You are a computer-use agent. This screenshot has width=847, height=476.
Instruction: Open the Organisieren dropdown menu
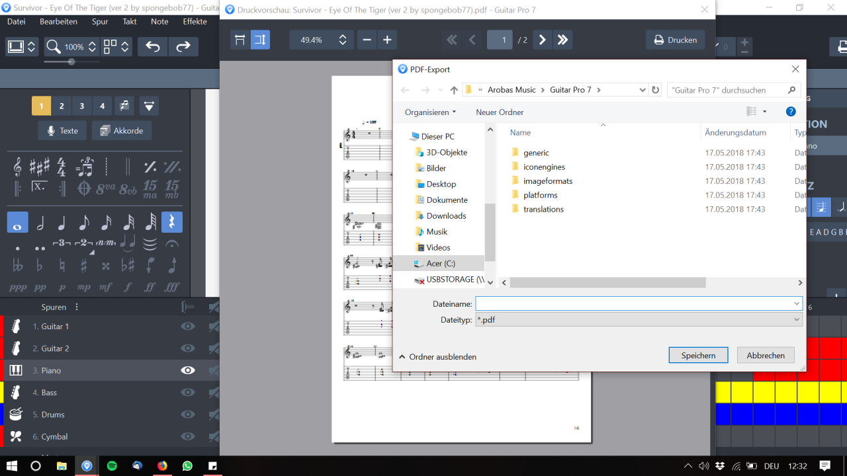(430, 112)
